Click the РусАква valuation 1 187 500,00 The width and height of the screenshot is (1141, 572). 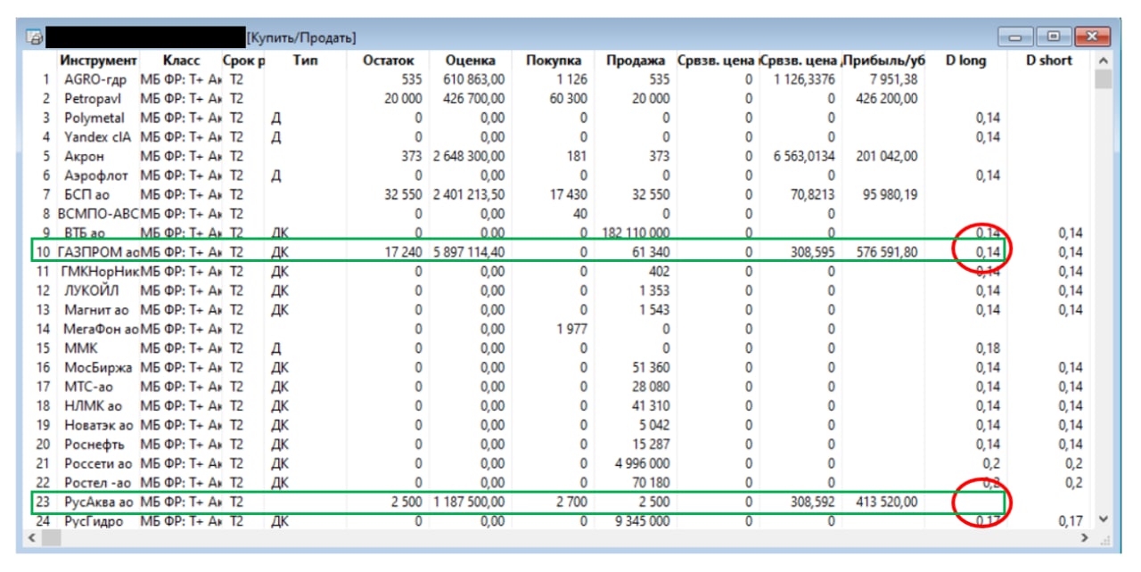[x=469, y=502]
